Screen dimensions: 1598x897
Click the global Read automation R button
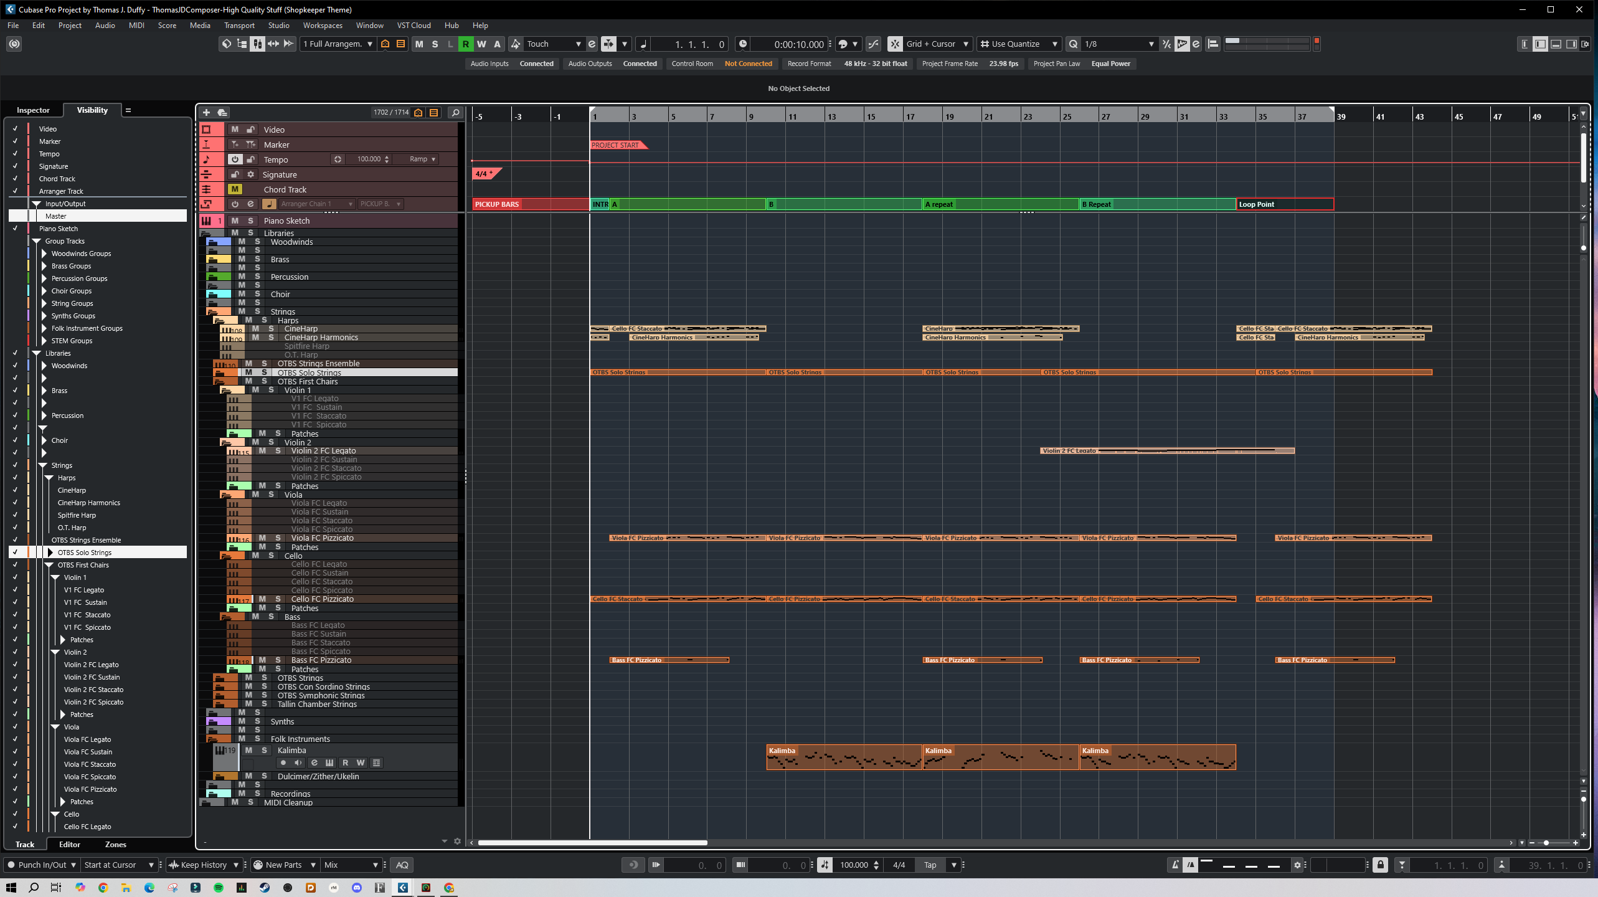coord(465,44)
